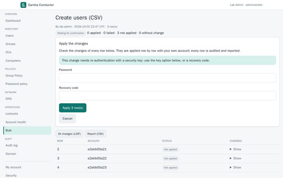
Task: Open the Audit log
Action: tap(11, 145)
